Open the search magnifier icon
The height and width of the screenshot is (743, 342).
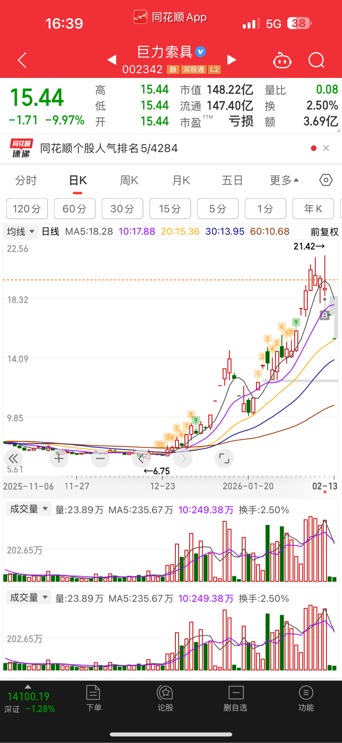[x=317, y=60]
